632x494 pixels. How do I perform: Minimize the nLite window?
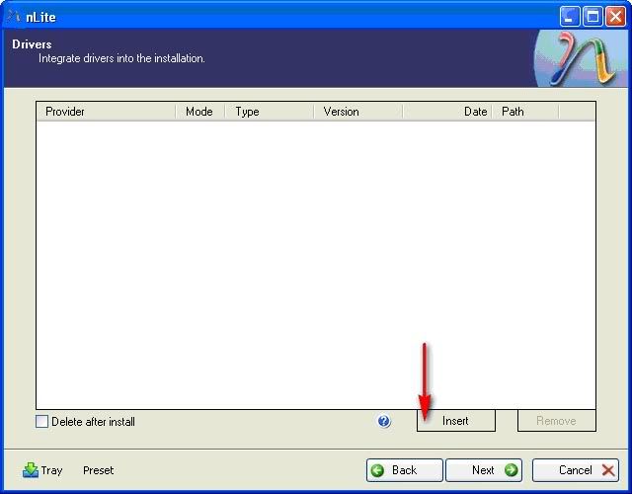point(570,17)
